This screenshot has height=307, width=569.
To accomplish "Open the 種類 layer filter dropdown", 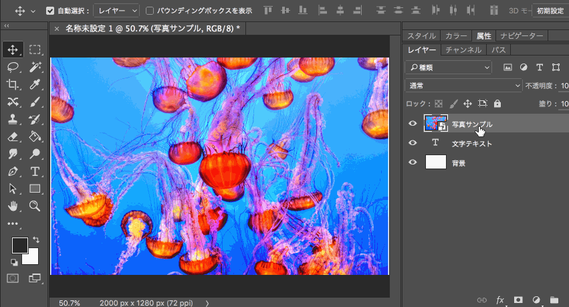I will [x=449, y=68].
